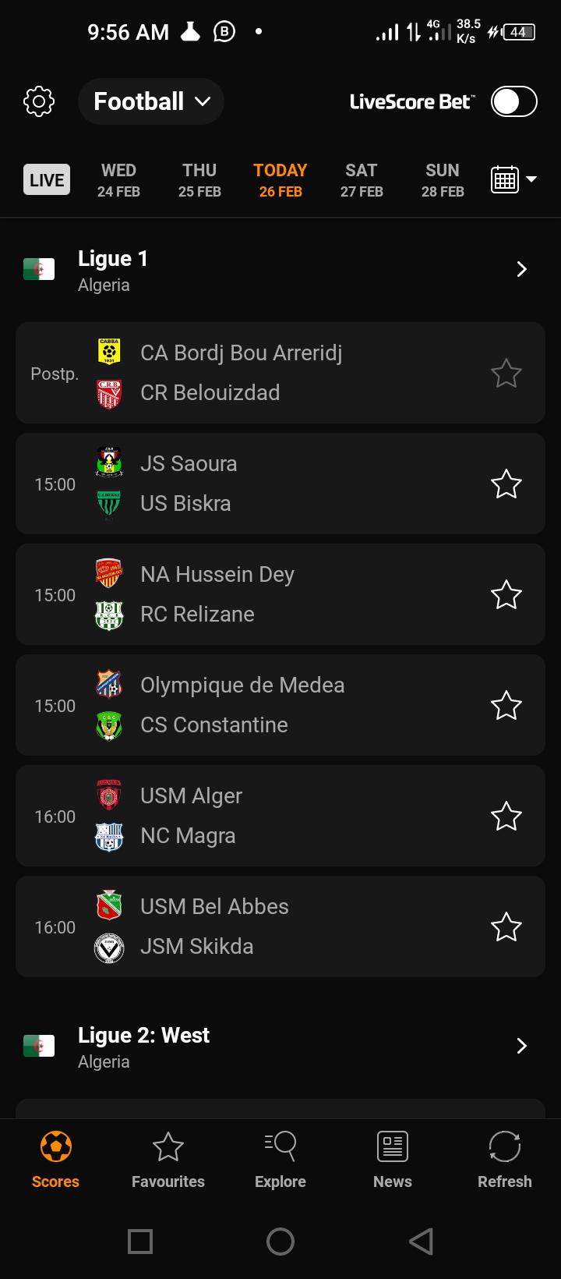The width and height of the screenshot is (561, 1279).
Task: Expand the Ligue 1 Algeria chevron
Action: point(521,270)
